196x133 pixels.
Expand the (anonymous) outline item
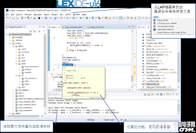[140, 67]
